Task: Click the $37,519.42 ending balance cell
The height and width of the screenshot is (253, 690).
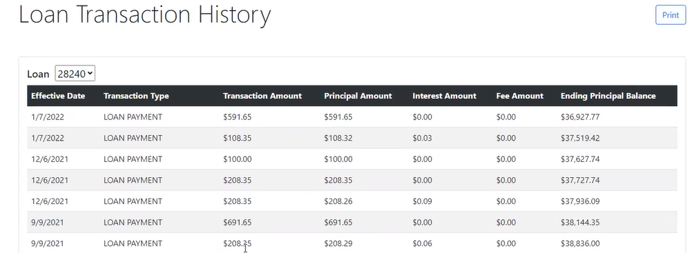Action: 580,138
